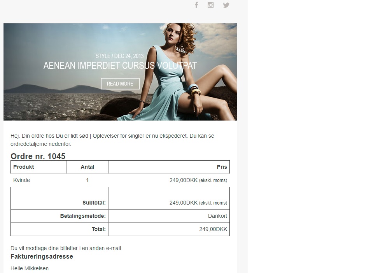The height and width of the screenshot is (273, 392).
Task: Click the Total amount 249,00DKK
Action: [213, 229]
